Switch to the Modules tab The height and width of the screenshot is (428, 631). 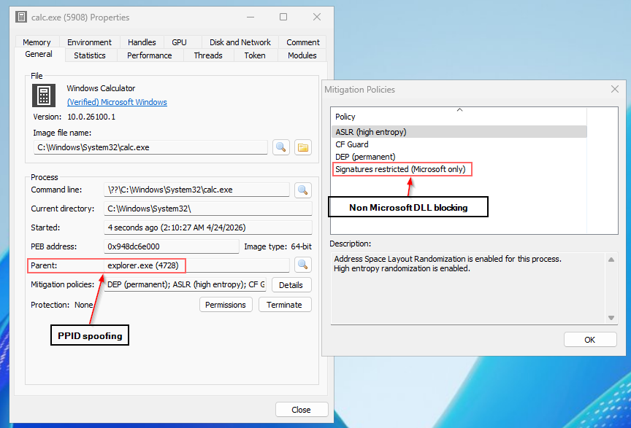[x=302, y=55]
